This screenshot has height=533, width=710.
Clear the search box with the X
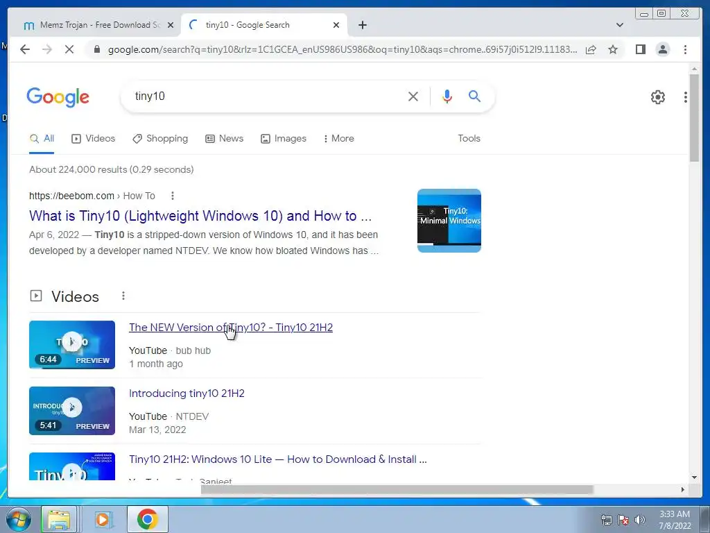click(x=413, y=96)
